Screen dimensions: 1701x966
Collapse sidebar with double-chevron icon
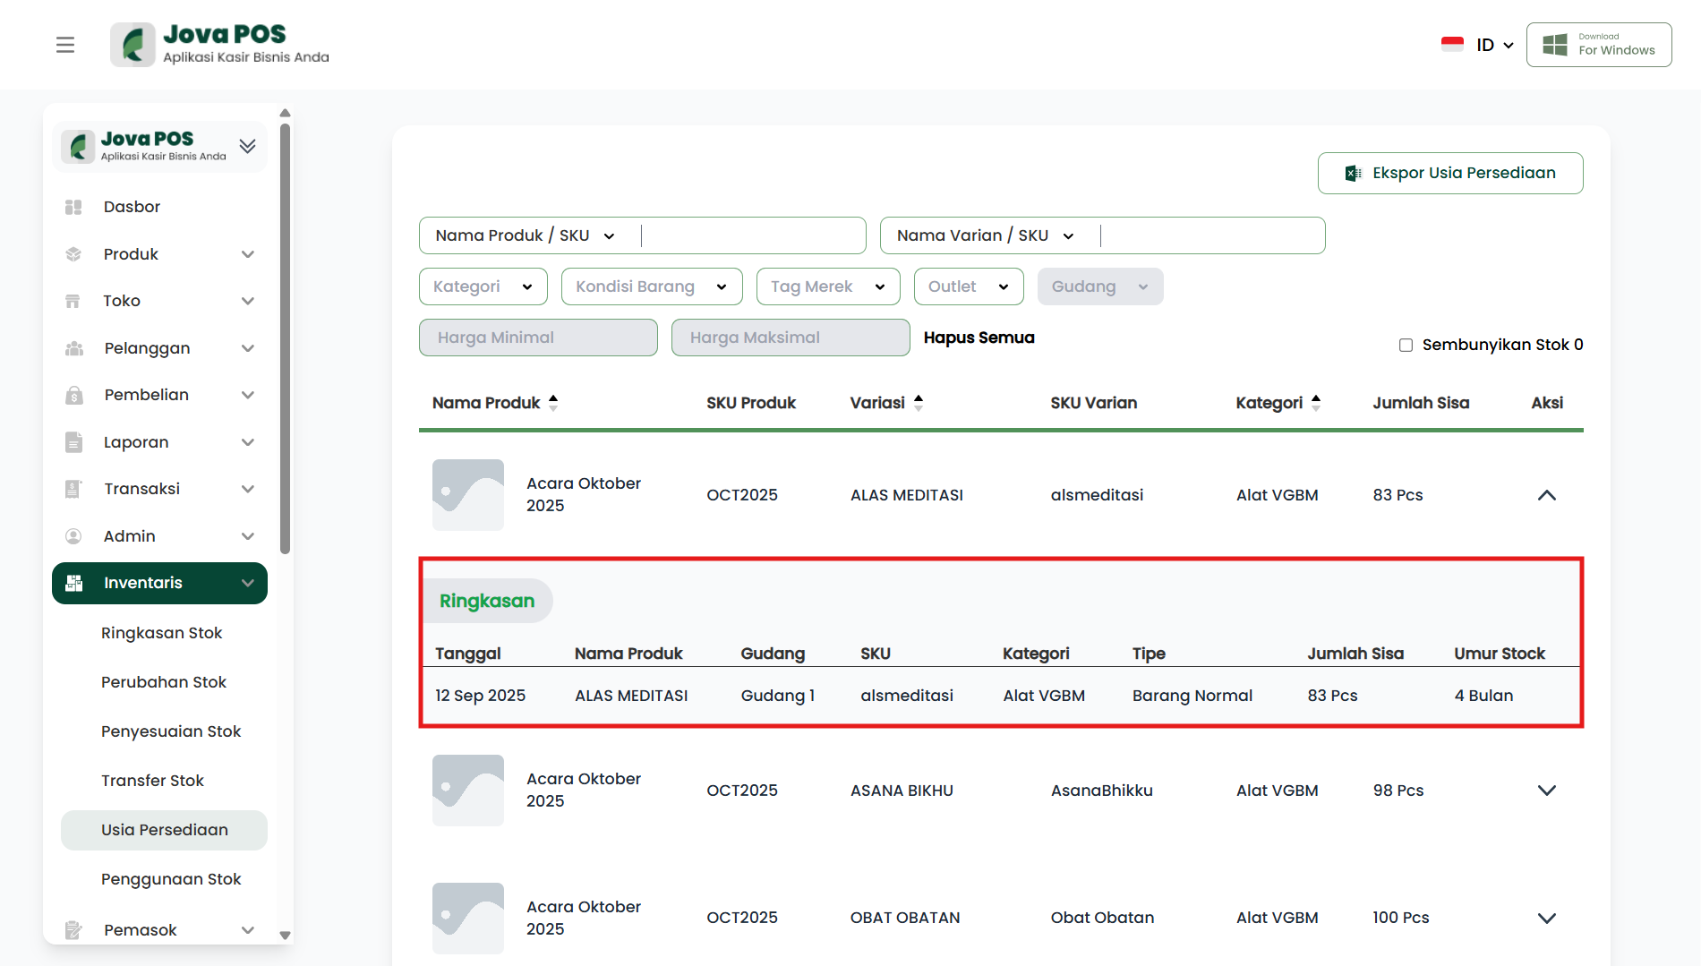[248, 146]
